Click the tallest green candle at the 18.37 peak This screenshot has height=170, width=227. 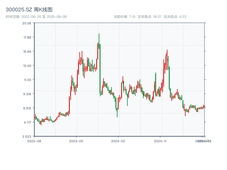(99, 41)
